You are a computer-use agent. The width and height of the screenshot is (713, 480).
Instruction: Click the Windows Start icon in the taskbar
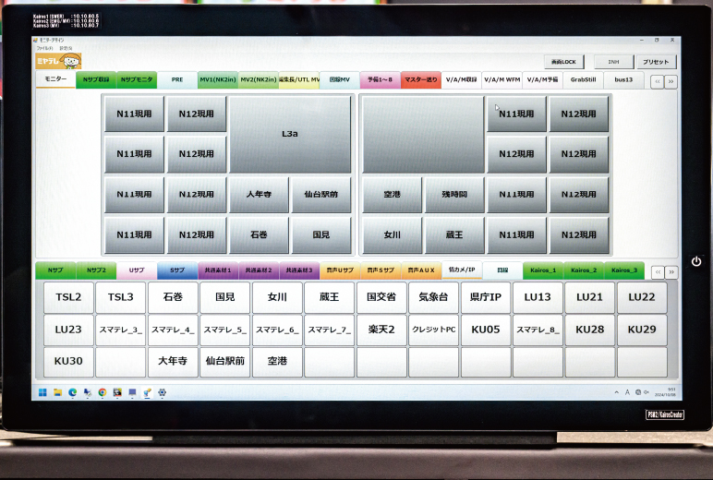pos(42,392)
